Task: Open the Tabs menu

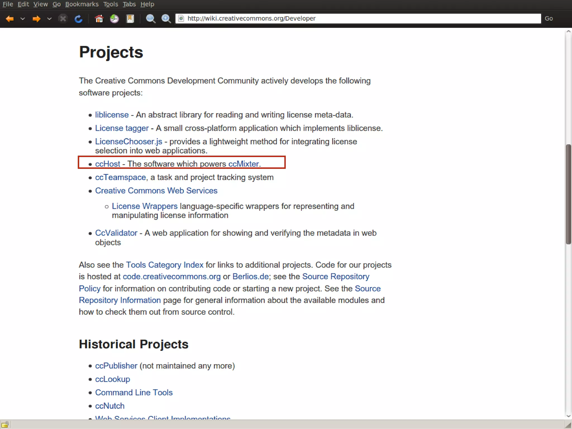Action: click(129, 4)
